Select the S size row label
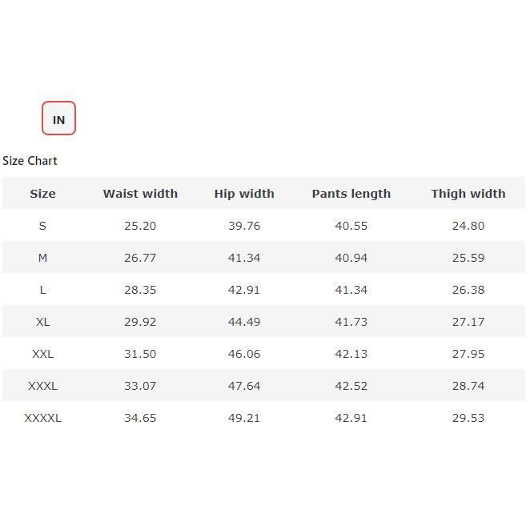 point(42,226)
